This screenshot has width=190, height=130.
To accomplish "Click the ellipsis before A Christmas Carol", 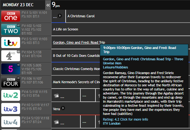I will 55,17.
